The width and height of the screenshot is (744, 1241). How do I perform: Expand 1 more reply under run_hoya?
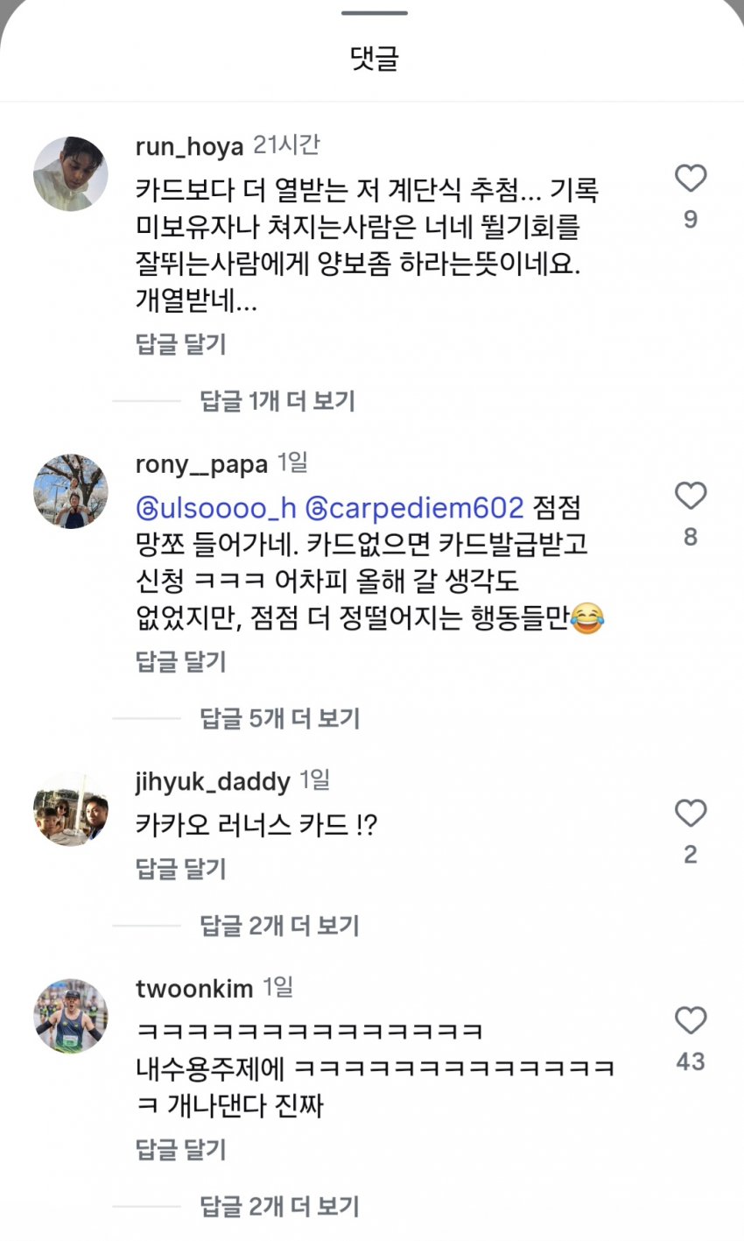[277, 401]
